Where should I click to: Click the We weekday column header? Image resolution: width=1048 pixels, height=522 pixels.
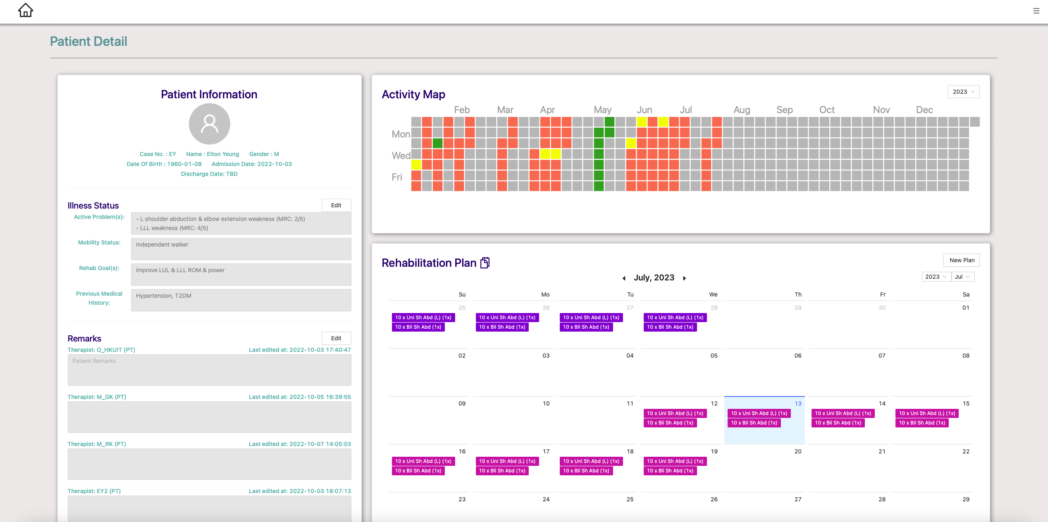point(713,294)
